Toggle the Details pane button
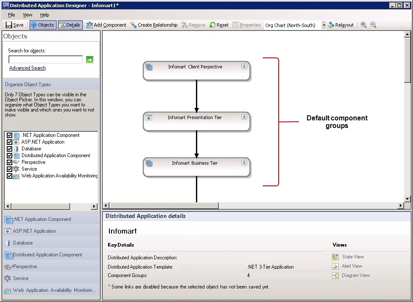This screenshot has width=413, height=302. click(x=70, y=25)
